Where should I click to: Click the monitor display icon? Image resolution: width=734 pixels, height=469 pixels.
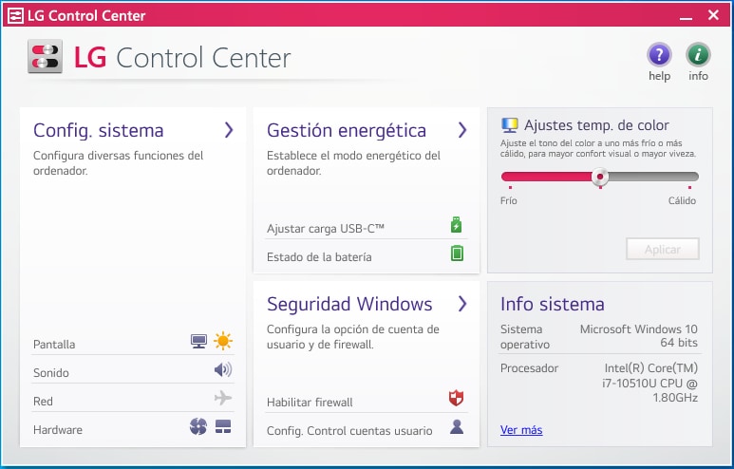[x=198, y=342]
